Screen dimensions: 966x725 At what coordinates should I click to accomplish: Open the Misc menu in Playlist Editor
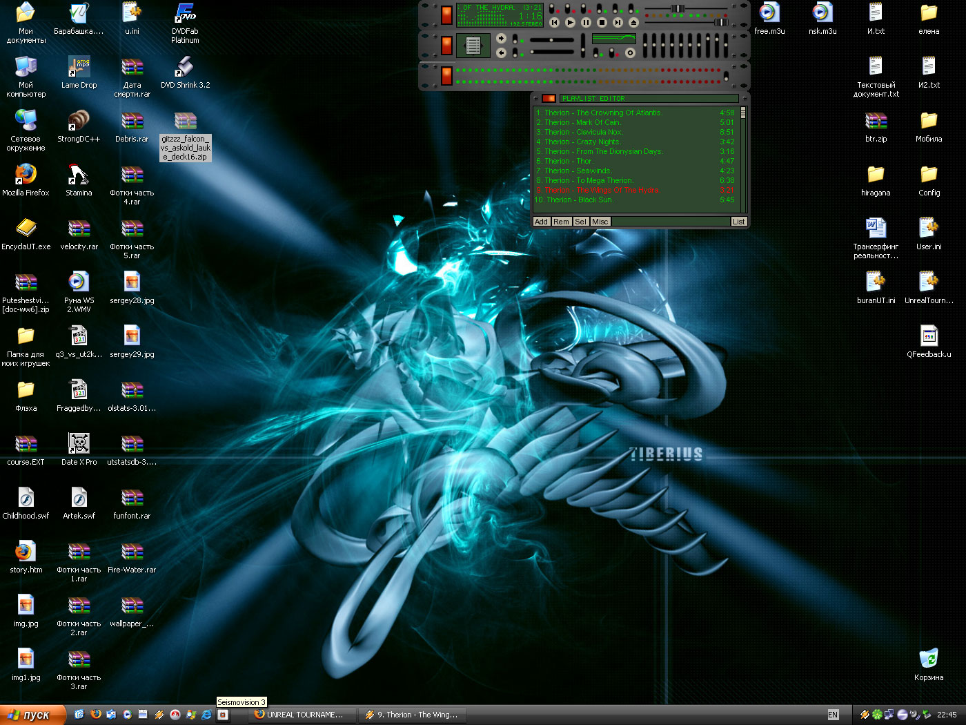coord(600,222)
